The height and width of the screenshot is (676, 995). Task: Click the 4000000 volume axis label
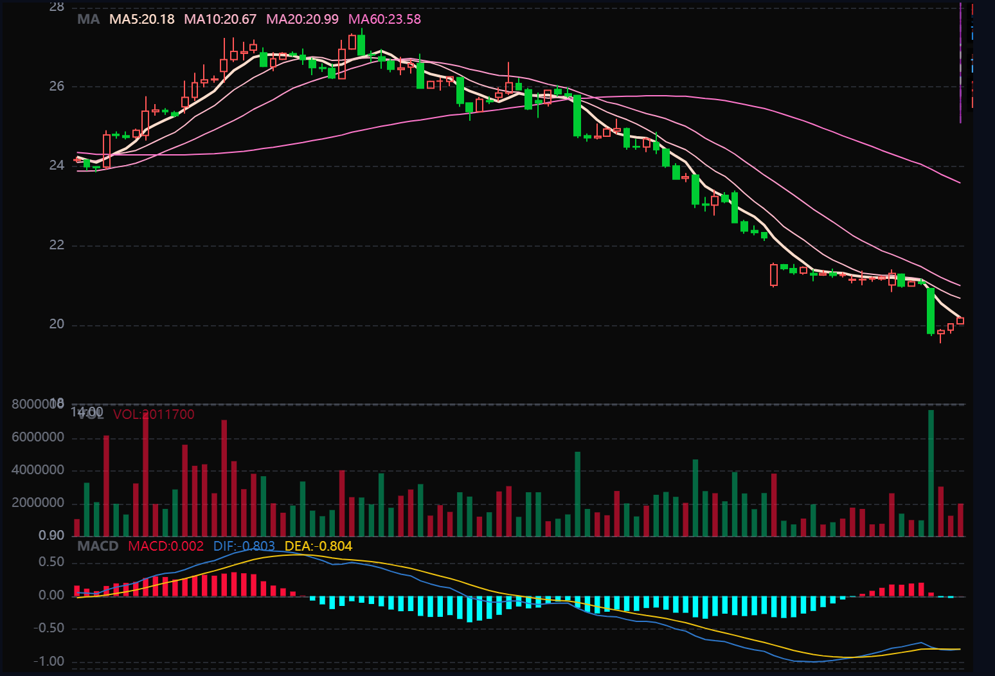point(38,470)
